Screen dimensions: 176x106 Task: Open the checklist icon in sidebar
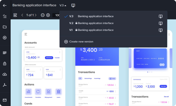click(x=5, y=16)
